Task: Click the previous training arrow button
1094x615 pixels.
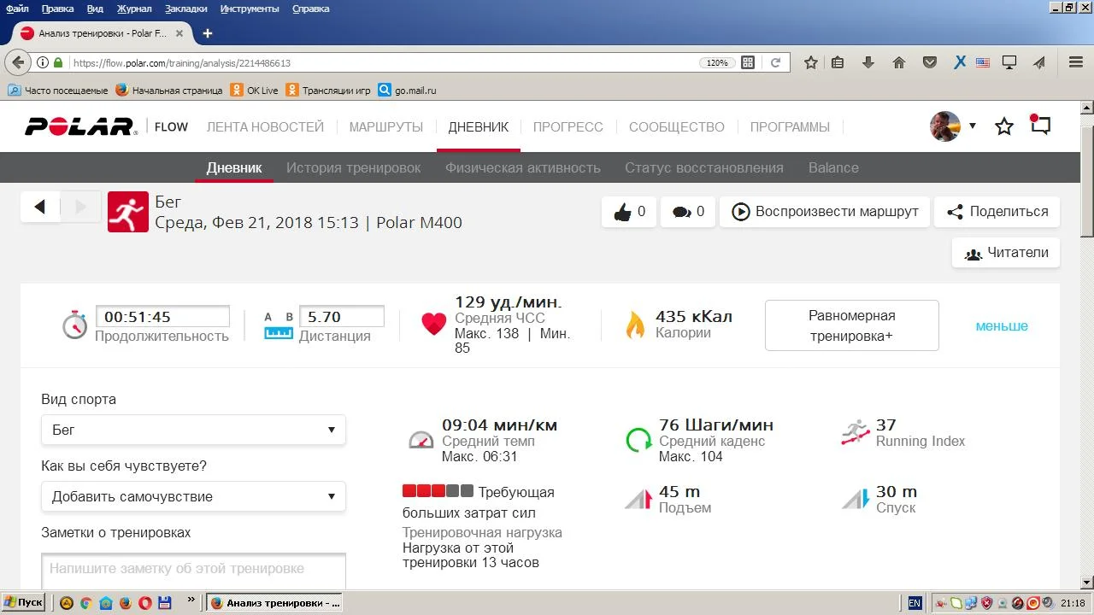Action: [39, 207]
